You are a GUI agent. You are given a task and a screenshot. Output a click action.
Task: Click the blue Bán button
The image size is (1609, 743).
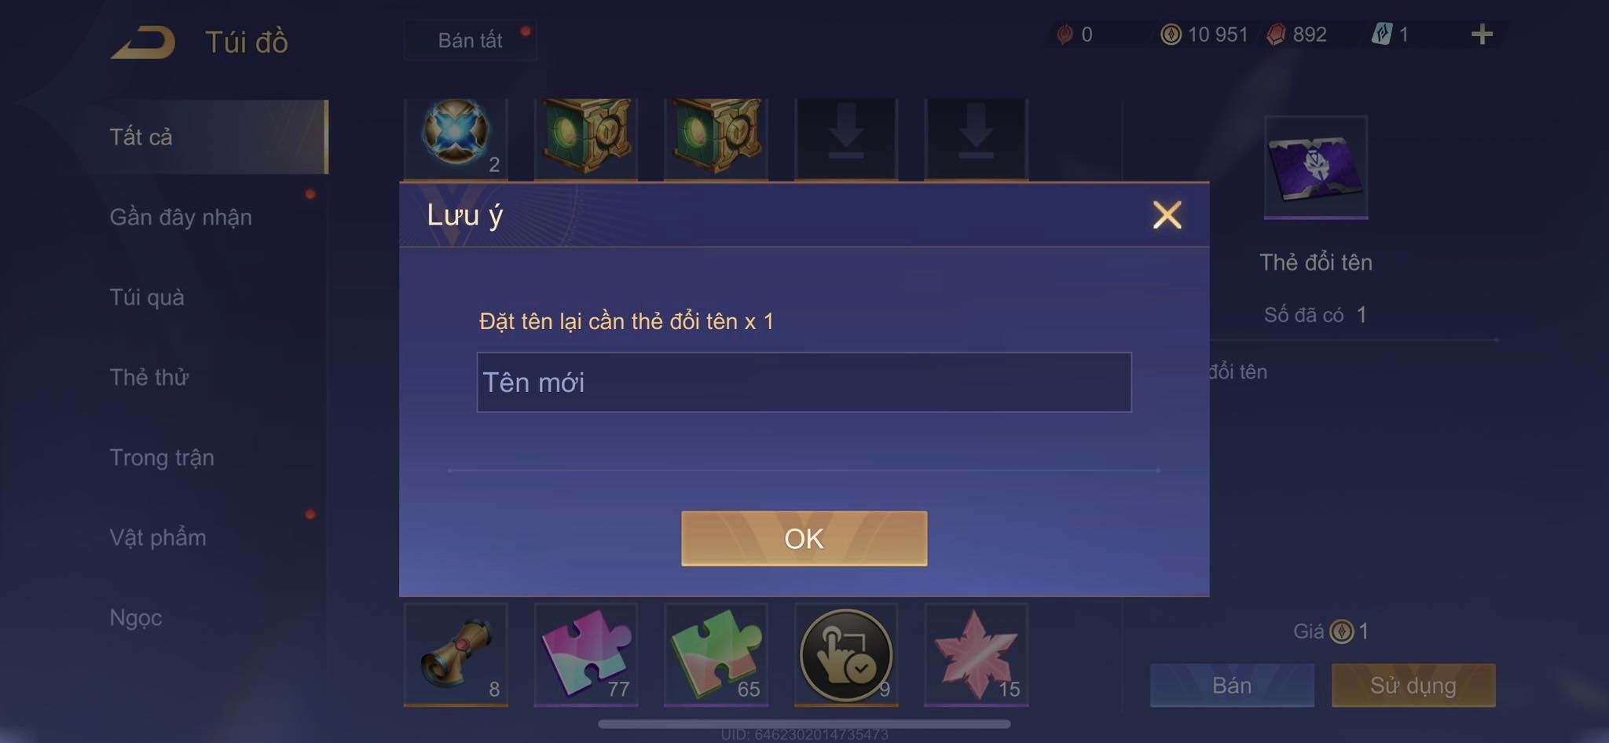pyautogui.click(x=1232, y=686)
